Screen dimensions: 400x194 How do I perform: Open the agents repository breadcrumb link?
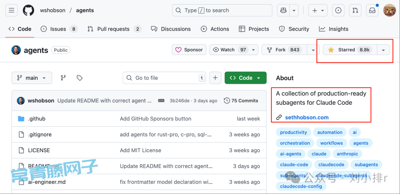[x=85, y=10]
